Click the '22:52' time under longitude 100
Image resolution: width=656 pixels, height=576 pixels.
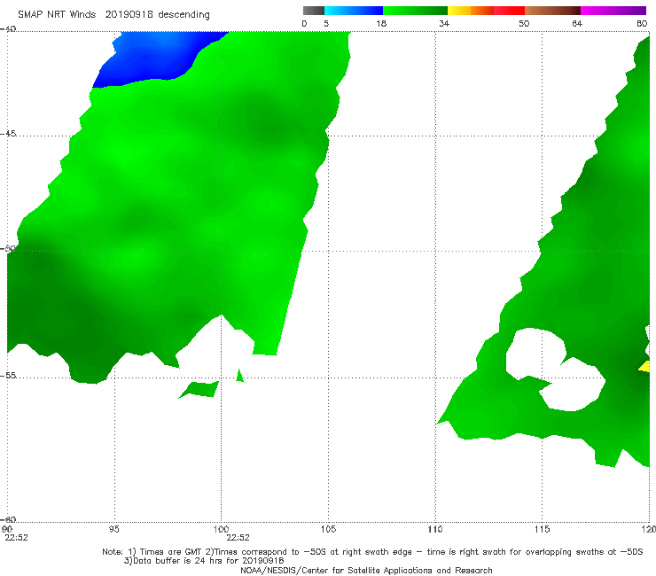(238, 538)
